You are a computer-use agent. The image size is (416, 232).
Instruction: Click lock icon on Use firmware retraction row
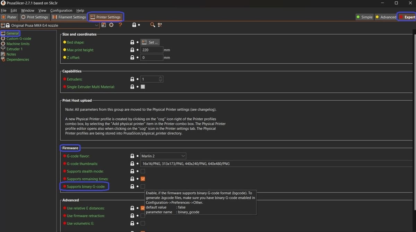[132, 216]
